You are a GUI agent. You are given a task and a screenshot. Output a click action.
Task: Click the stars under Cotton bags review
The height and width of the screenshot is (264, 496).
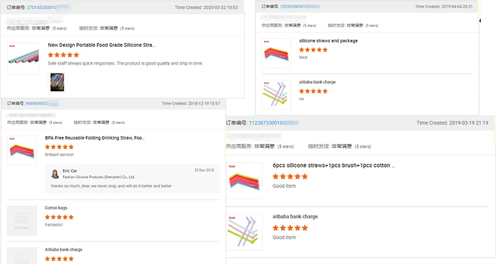59,217
